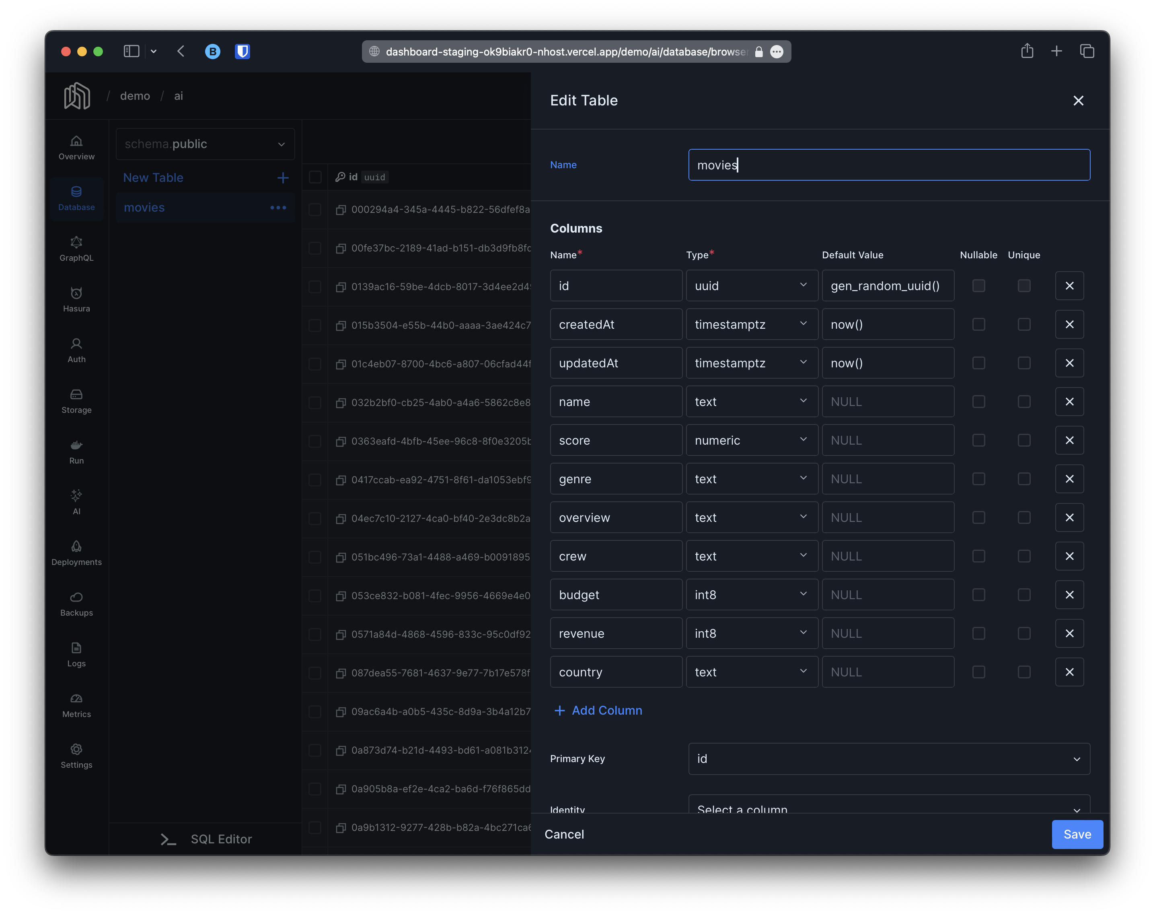The image size is (1155, 915).
Task: Open the Deployments sidebar section
Action: click(76, 553)
